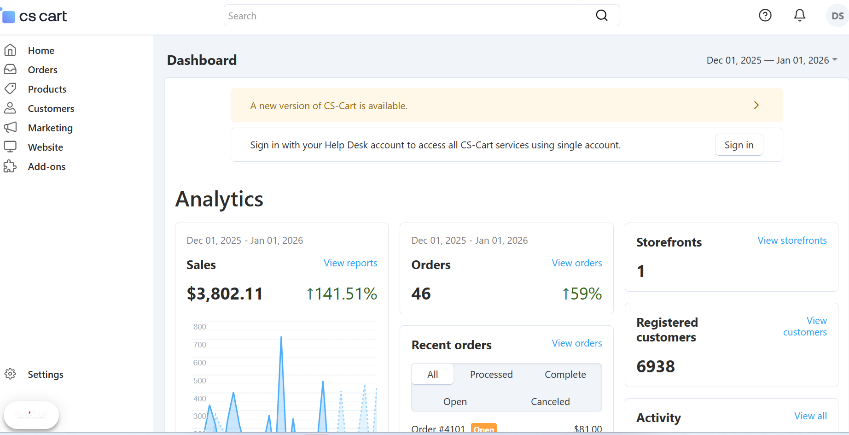Show the Canceled orders tab
This screenshot has width=849, height=435.
550,402
